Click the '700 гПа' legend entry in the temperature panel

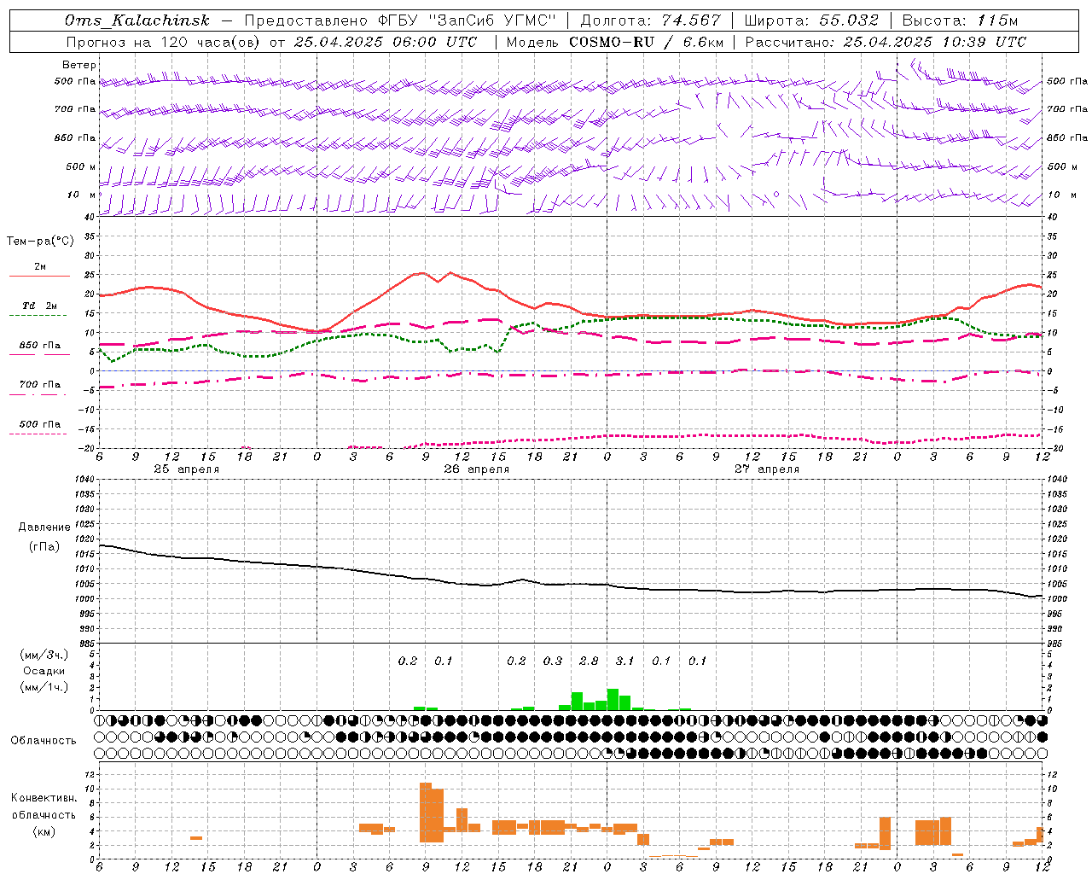pos(40,385)
